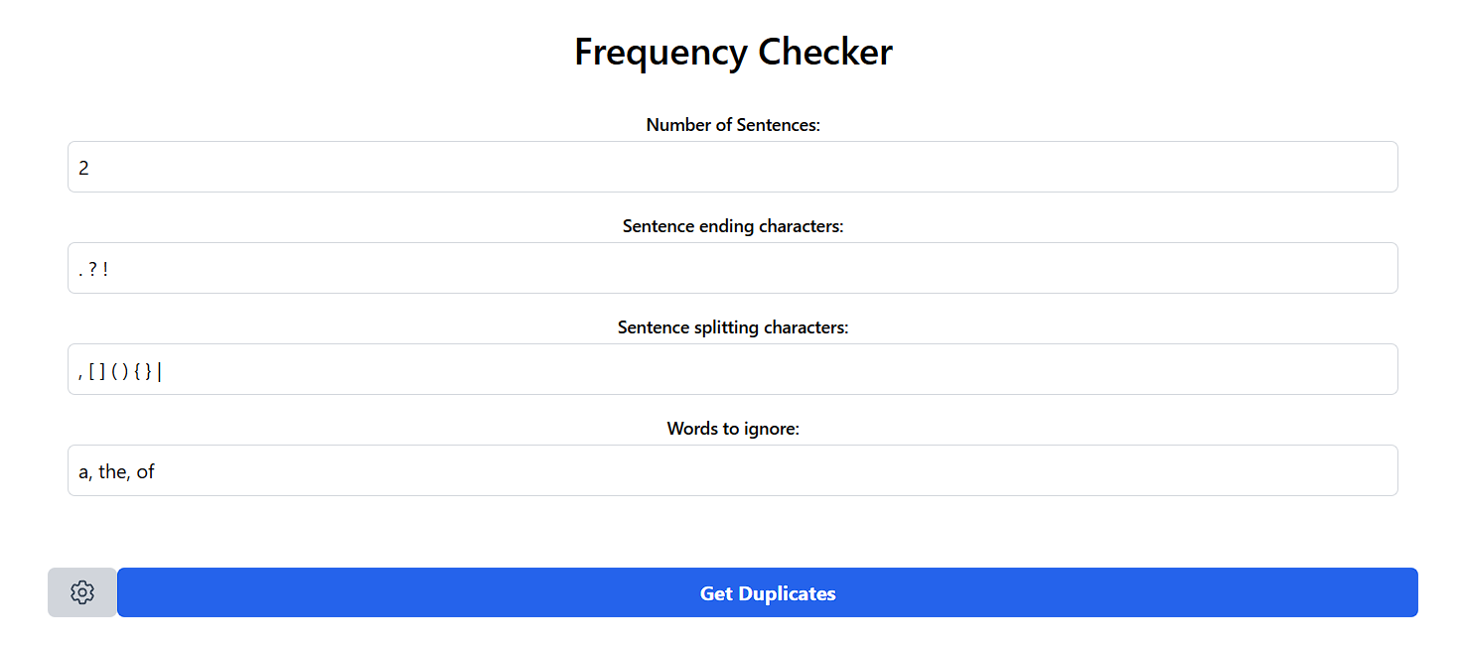
Task: Click the value '2' in sentences field
Action: [x=84, y=168]
